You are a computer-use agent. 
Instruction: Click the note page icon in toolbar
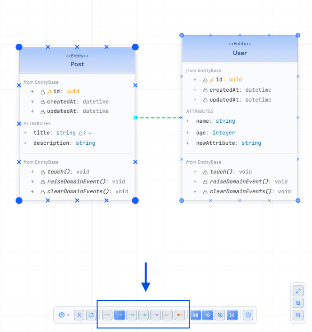pos(91,315)
